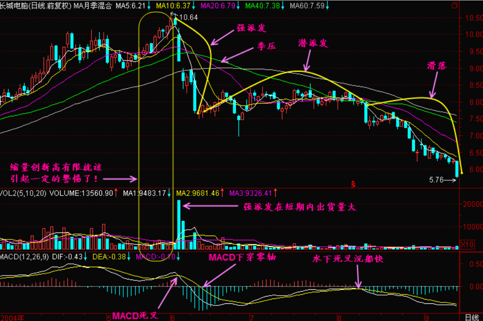
Task: Click the red S marker below price chart
Action: (353, 184)
